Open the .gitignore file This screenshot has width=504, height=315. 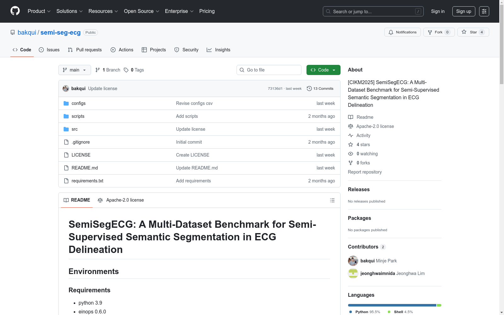pyautogui.click(x=81, y=142)
